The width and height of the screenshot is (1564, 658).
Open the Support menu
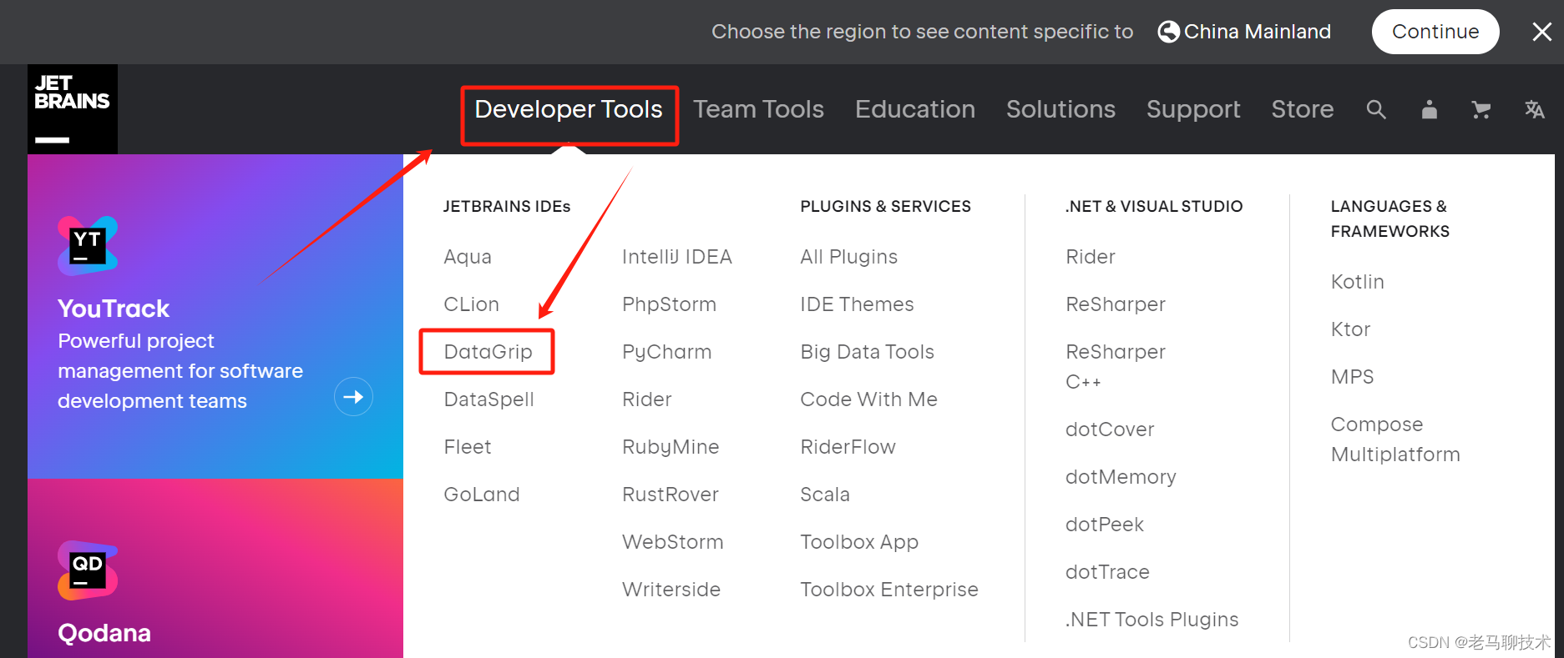[1193, 109]
